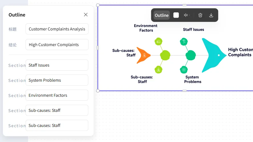Select the top light-green Environment Factors icon
253x142 pixels.
(159, 42)
